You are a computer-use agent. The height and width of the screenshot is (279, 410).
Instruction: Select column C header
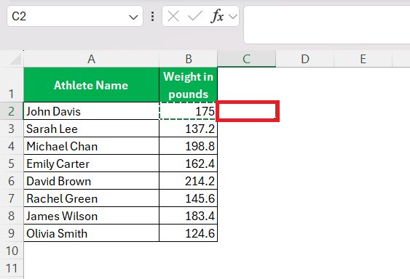tap(247, 59)
